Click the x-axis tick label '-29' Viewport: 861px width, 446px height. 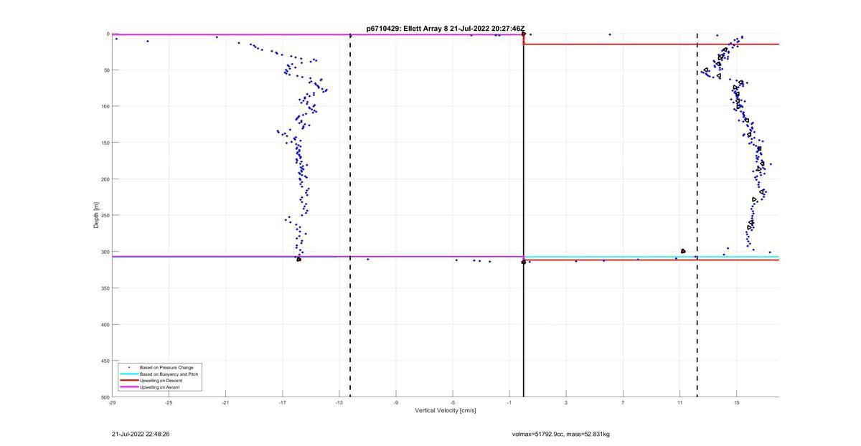[112, 403]
